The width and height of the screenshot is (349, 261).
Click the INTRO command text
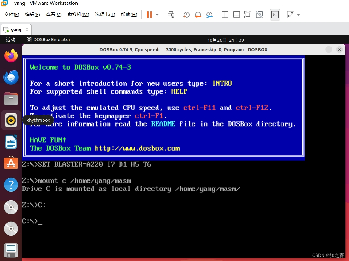pos(222,84)
